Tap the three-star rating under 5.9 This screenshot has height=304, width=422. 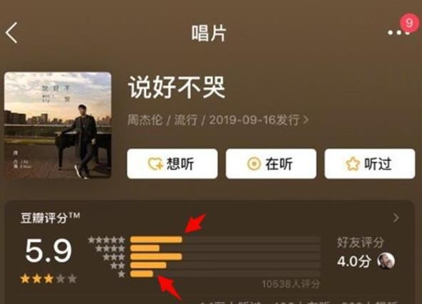[48, 279]
